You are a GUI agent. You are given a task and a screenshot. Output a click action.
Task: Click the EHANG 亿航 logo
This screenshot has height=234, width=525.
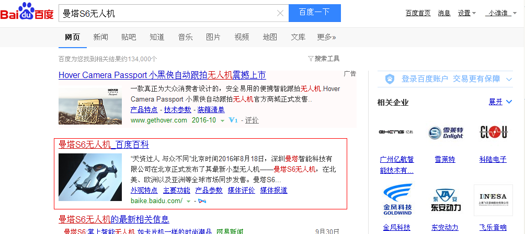click(x=396, y=132)
